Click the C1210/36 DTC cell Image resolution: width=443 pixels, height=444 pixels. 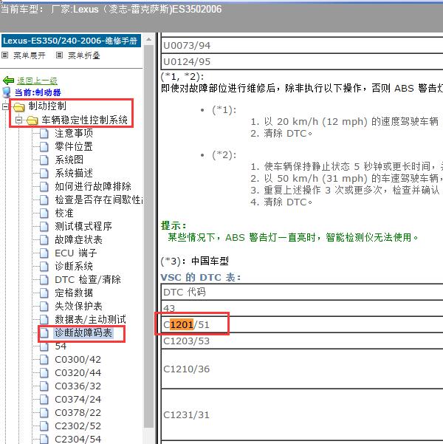coord(302,369)
